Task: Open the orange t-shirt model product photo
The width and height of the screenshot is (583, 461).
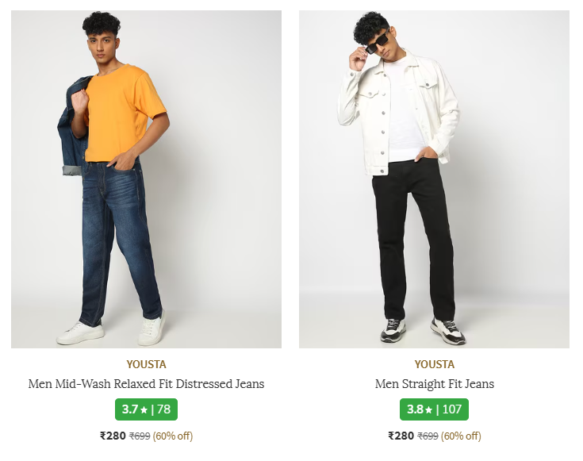Action: (146, 179)
